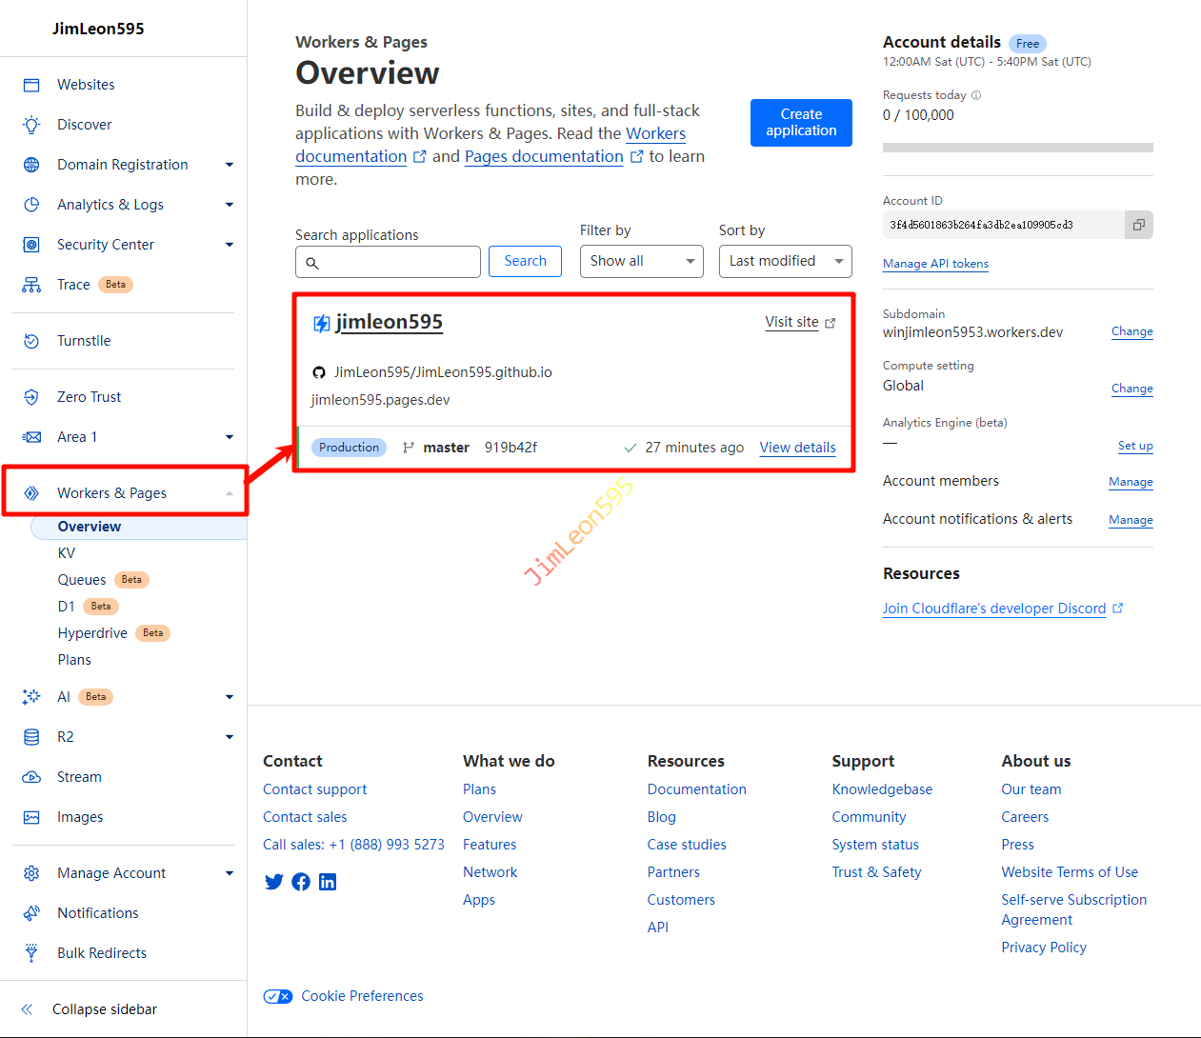Toggle the Cookie Preferences switch
The image size is (1201, 1038).
278,996
